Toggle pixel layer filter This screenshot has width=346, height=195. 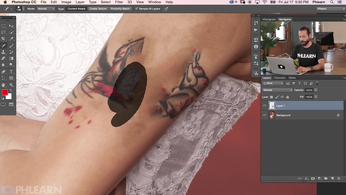coord(288,83)
